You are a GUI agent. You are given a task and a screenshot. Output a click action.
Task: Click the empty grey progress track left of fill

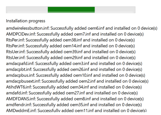[27, 10]
